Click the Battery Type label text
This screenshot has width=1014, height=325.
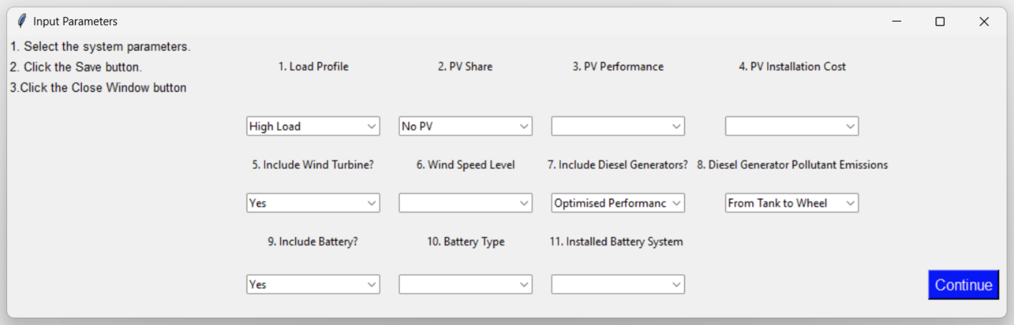click(465, 242)
